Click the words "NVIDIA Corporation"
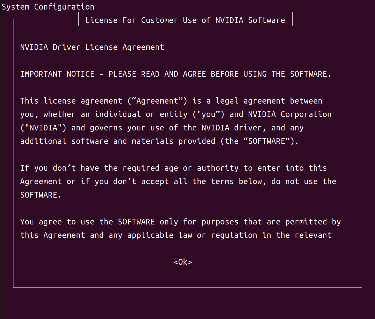This screenshot has height=319, width=375. (290, 114)
